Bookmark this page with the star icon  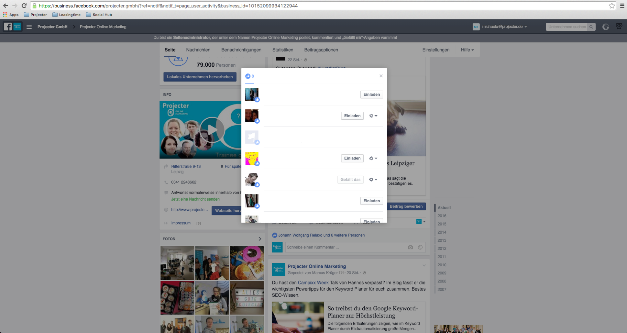611,6
